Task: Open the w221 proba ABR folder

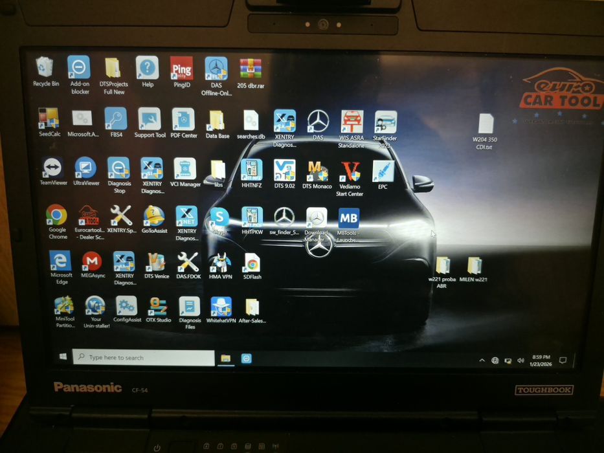Action: tap(442, 266)
